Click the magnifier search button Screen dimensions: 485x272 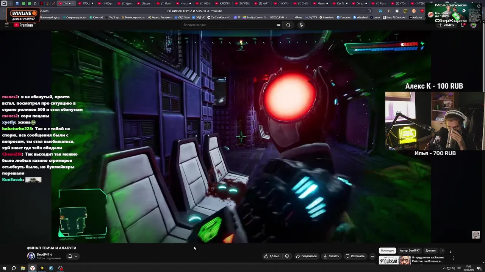[288, 25]
